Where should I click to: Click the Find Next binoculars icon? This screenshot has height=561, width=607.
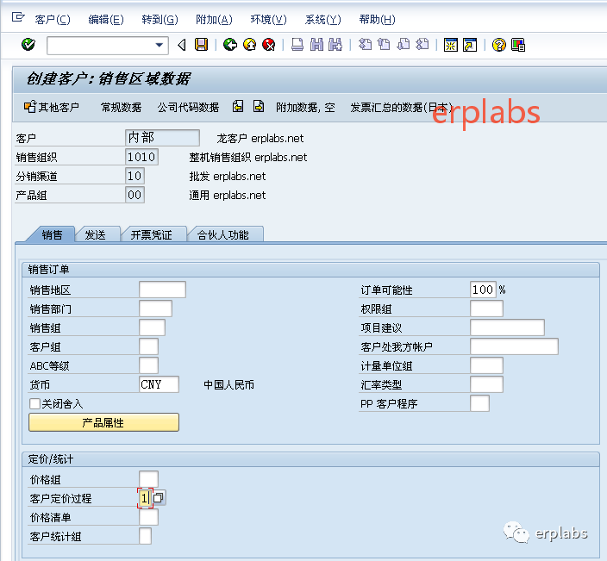click(335, 45)
